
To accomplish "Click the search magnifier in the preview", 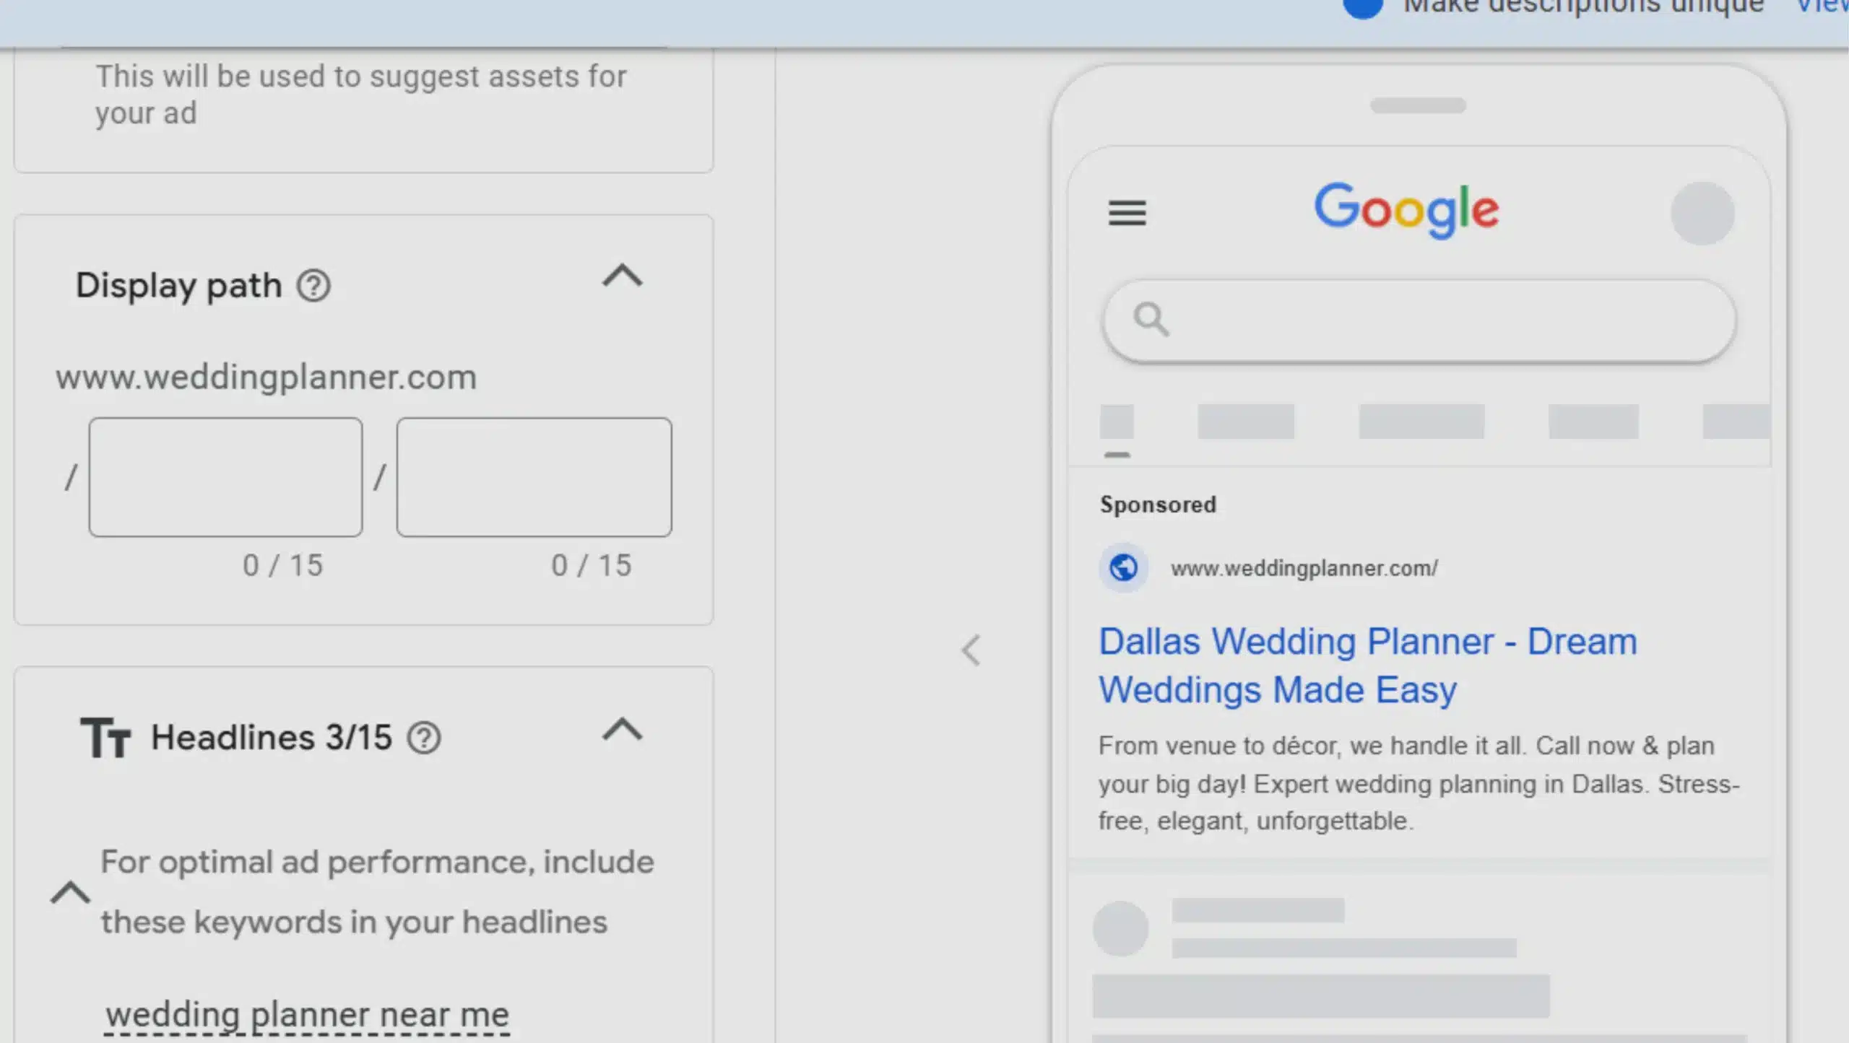I will point(1150,318).
